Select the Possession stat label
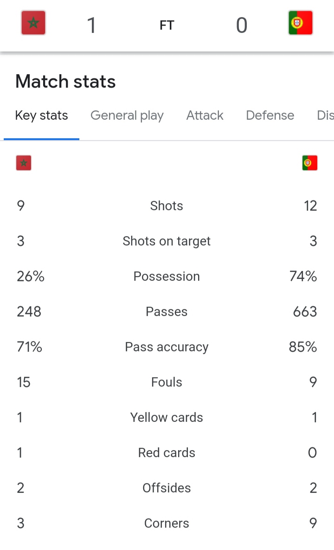 coord(167,277)
